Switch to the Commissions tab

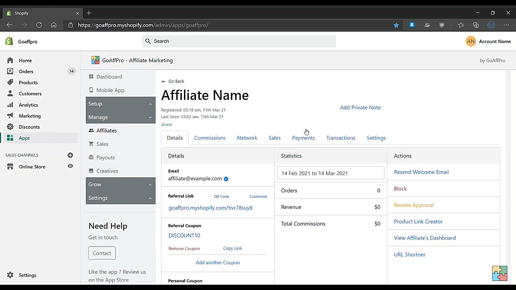point(210,138)
